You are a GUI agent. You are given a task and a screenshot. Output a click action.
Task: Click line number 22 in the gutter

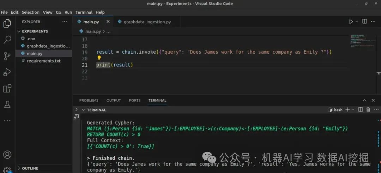85,72
